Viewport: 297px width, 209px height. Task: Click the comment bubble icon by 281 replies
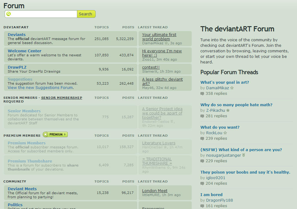[202, 116]
